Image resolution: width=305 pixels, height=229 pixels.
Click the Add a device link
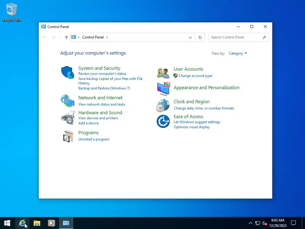(x=88, y=123)
